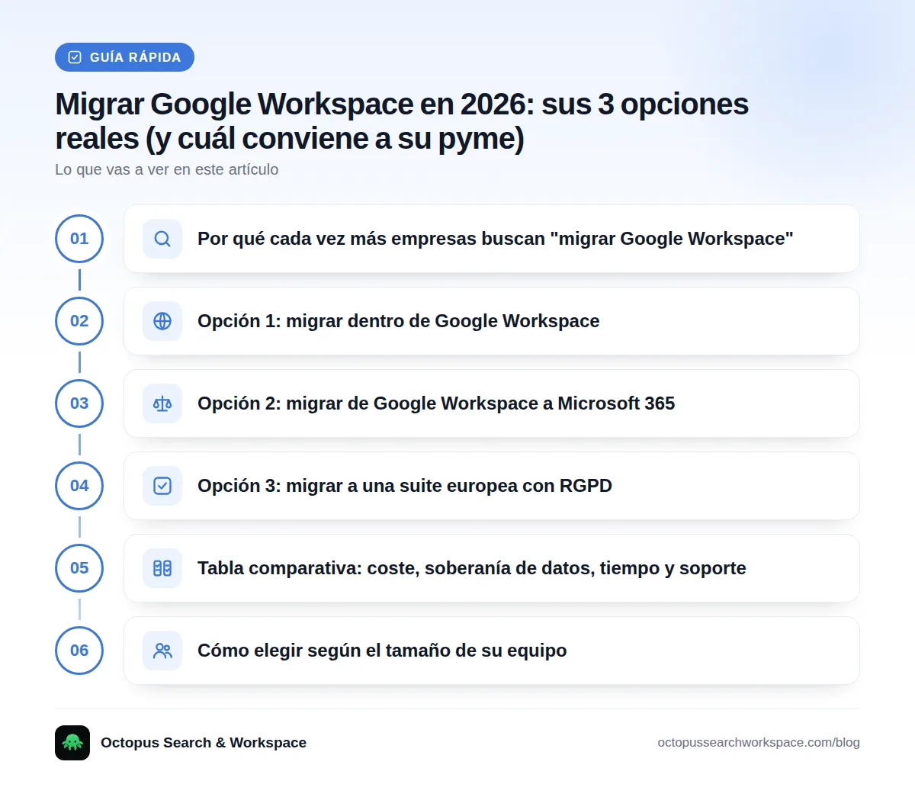Click the comparison columns icon beside Tabla comparativa

click(x=162, y=568)
